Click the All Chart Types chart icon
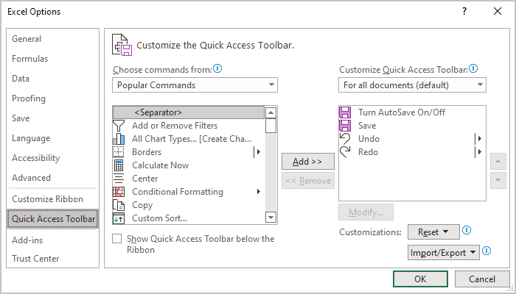Screen dimensions: 516x294 tap(119, 139)
